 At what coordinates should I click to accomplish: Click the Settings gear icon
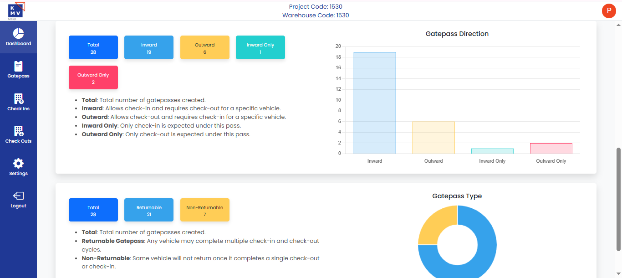tap(18, 164)
